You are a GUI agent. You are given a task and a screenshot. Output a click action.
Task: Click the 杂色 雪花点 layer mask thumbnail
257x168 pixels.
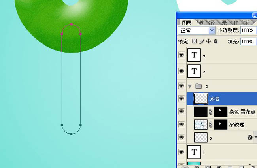click(x=220, y=112)
